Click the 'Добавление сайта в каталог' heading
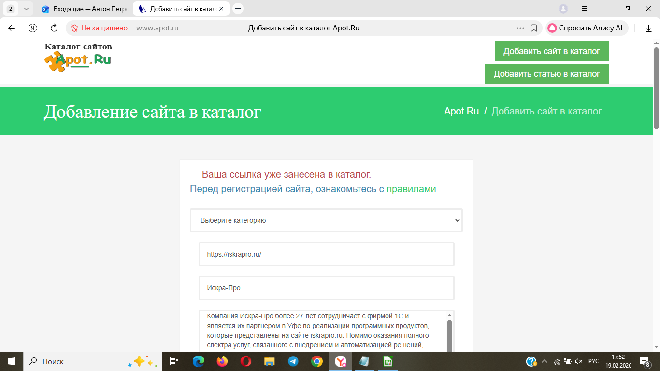This screenshot has height=371, width=660. click(153, 112)
